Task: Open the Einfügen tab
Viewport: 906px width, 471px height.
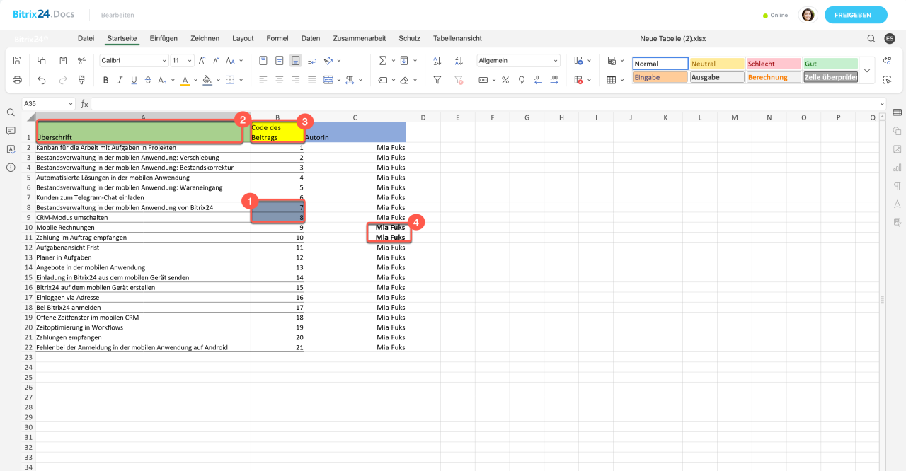Action: (x=164, y=38)
